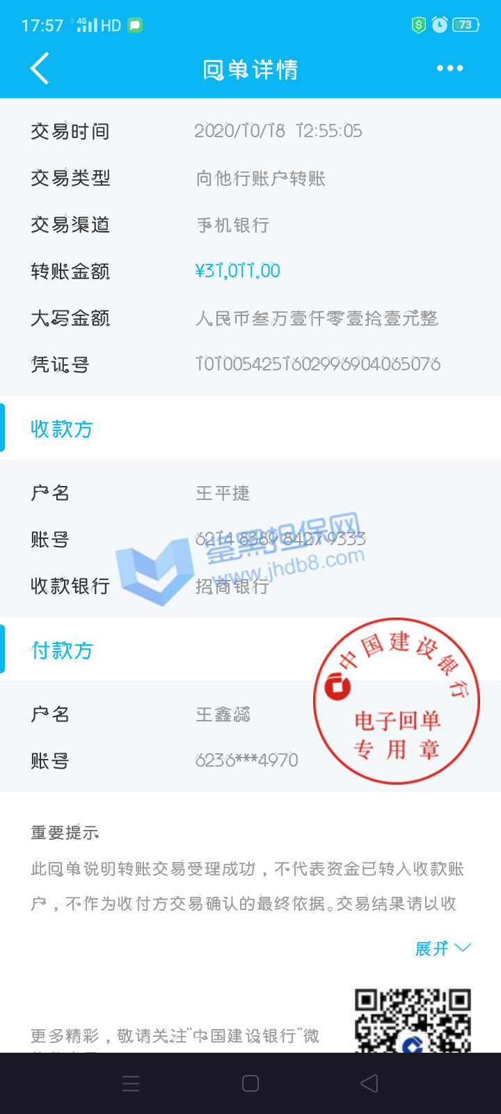Tap the voucher number 凭证号 value
501x1114 pixels.
318,364
